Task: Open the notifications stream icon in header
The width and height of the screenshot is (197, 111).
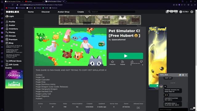Action: tap(167, 12)
